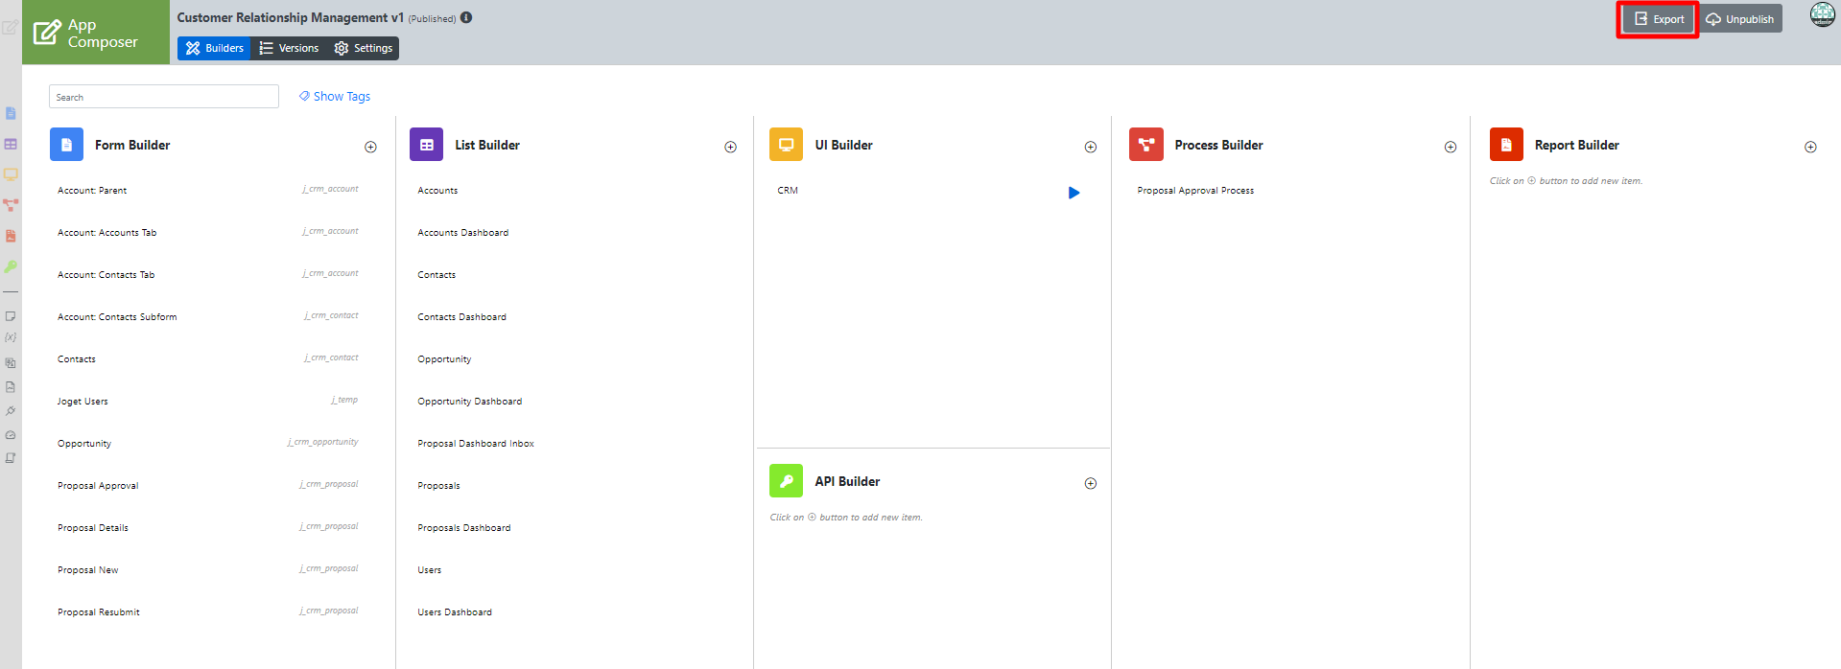Viewport: 1841px width, 669px height.
Task: Click the j_temp table name label
Action: coord(344,400)
